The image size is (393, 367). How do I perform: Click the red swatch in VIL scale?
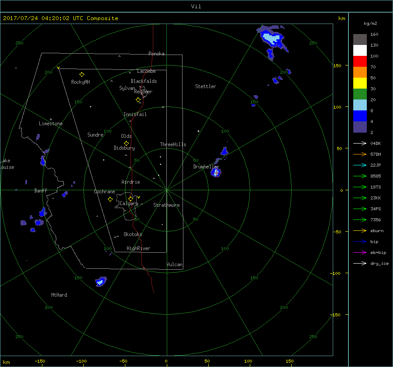[x=360, y=62]
